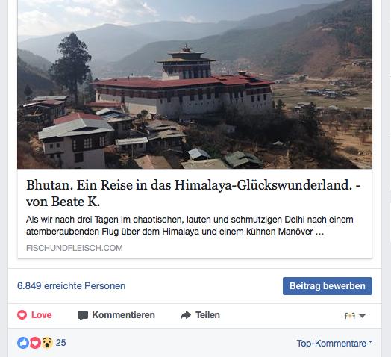The width and height of the screenshot is (391, 357).
Task: Expand the Top-Kommentare sorting dropdown
Action: tap(334, 344)
